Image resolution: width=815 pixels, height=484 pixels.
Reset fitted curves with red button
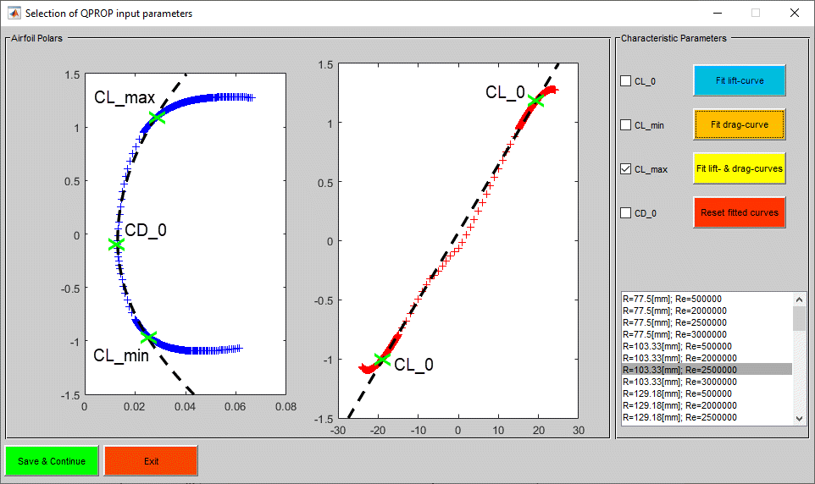(739, 212)
